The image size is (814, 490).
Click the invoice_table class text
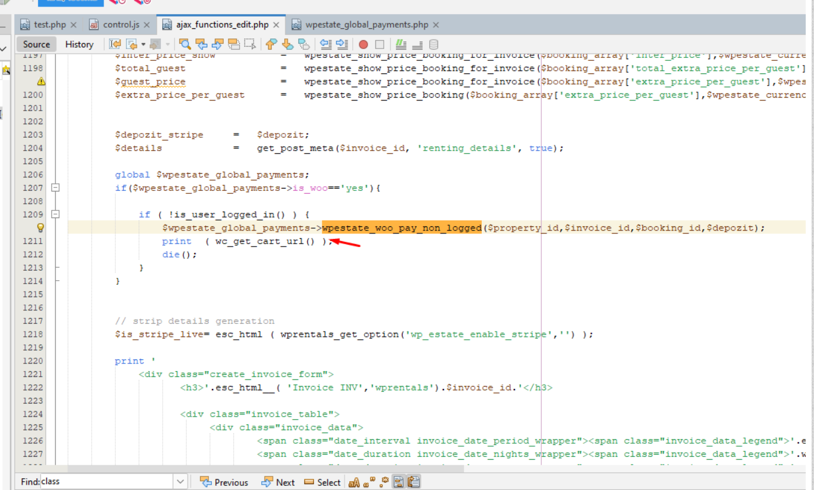(293, 414)
